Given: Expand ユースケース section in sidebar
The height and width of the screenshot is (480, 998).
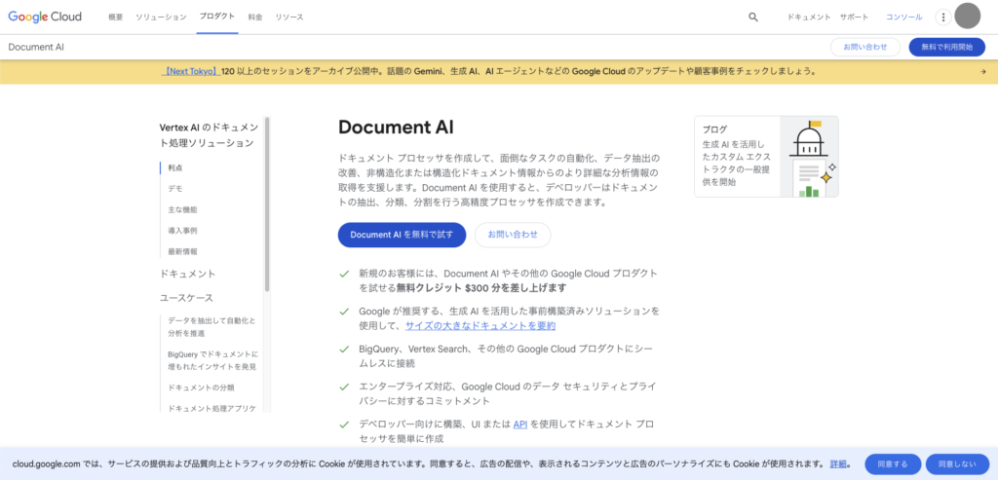Looking at the screenshot, I should 187,297.
